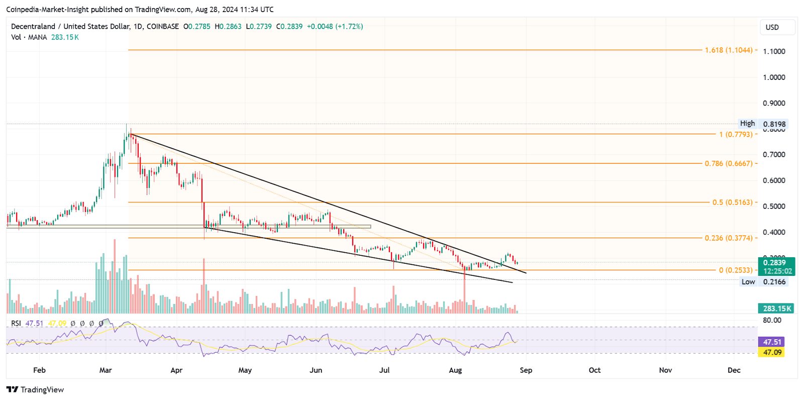
Task: Click the Nov label on time axis
Action: (x=665, y=370)
